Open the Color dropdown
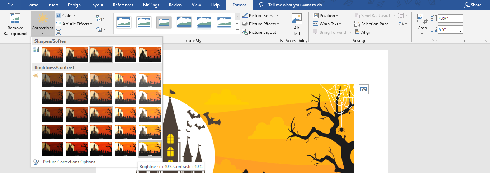 pyautogui.click(x=66, y=16)
